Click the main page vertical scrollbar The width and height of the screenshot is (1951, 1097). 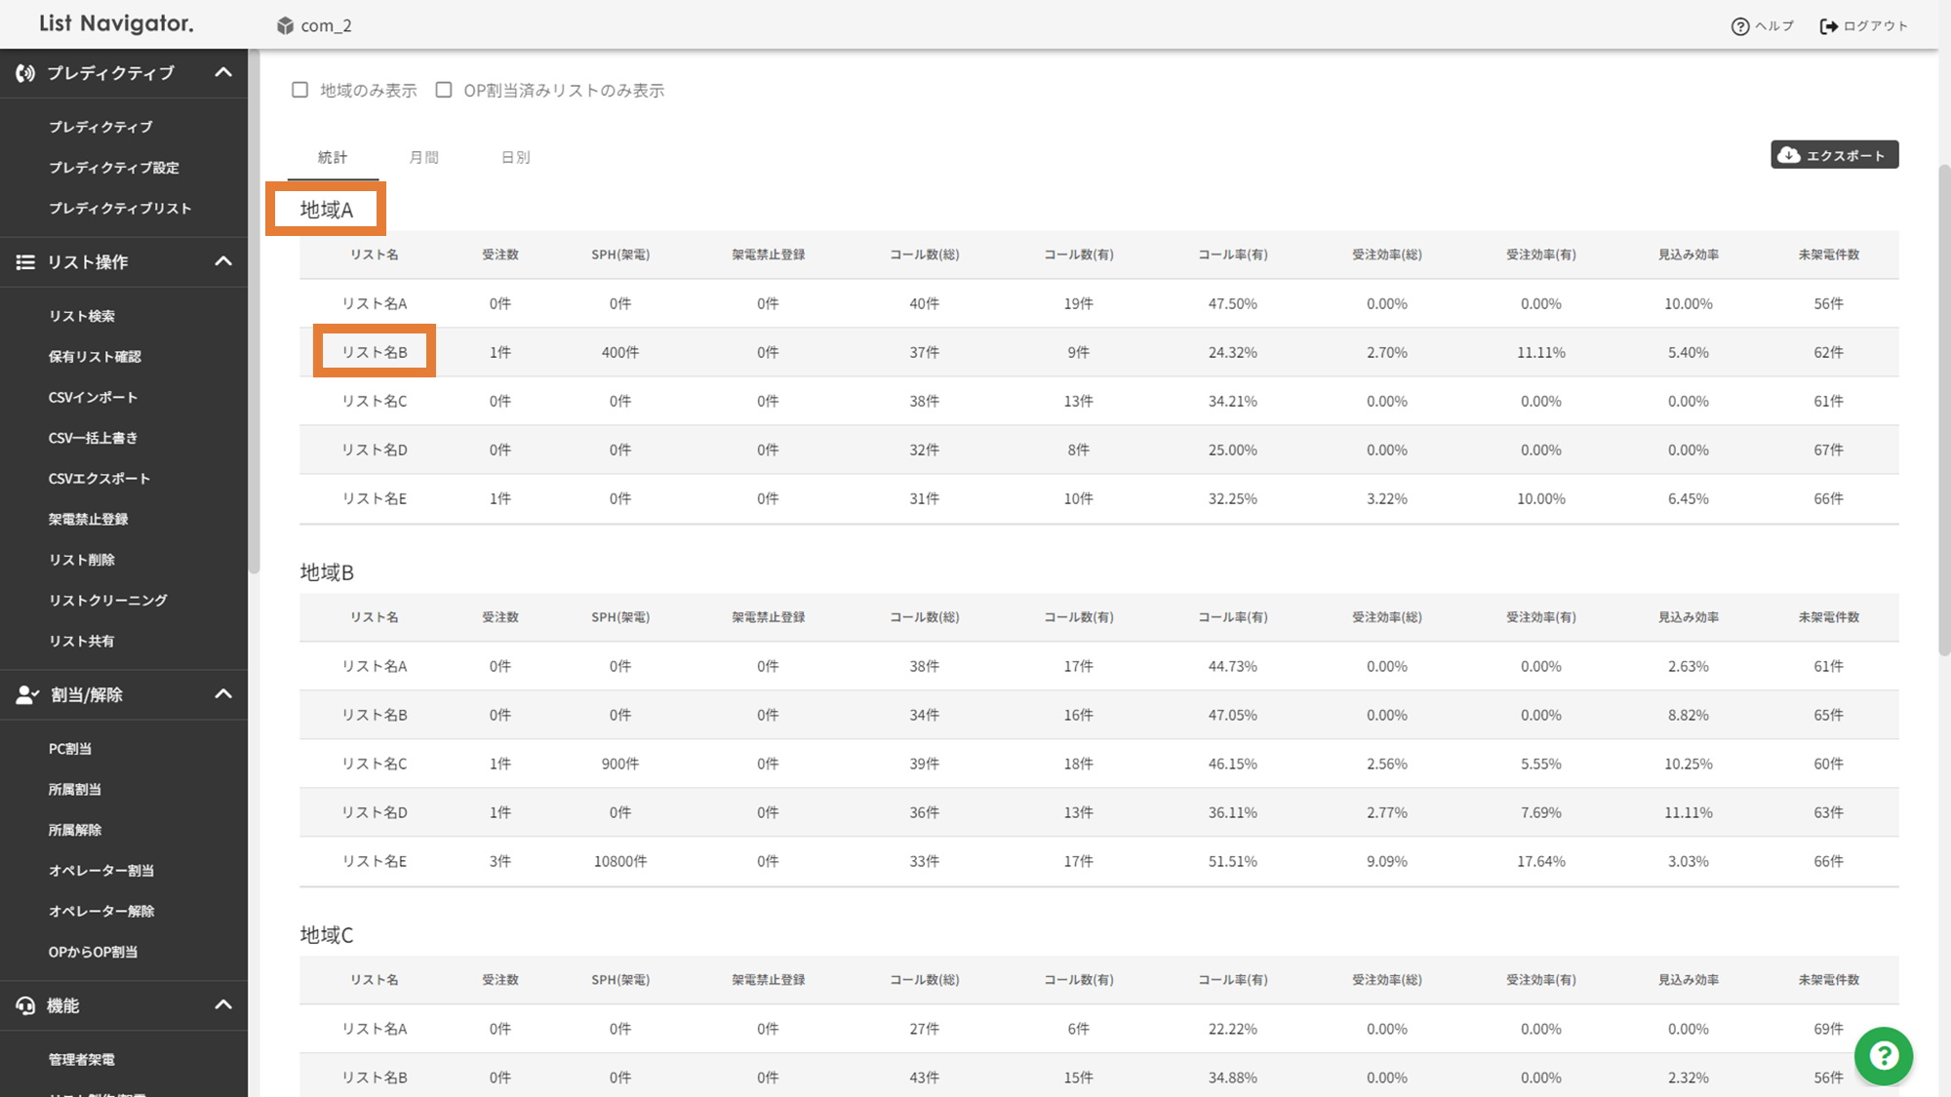[1943, 410]
